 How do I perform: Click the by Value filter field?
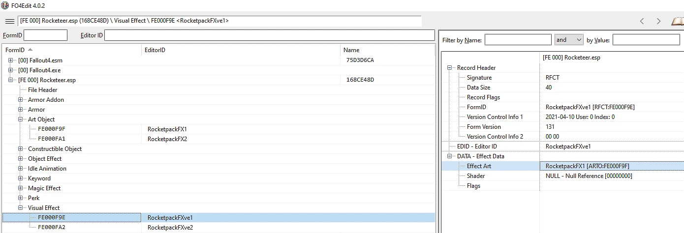coord(646,40)
